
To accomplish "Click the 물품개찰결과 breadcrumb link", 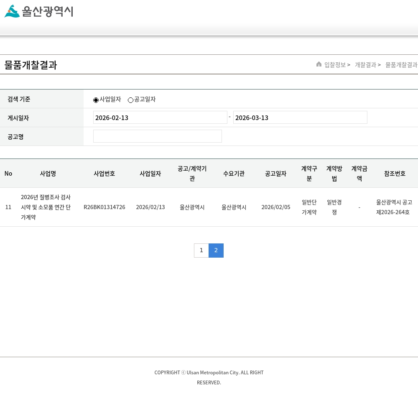I will 401,65.
